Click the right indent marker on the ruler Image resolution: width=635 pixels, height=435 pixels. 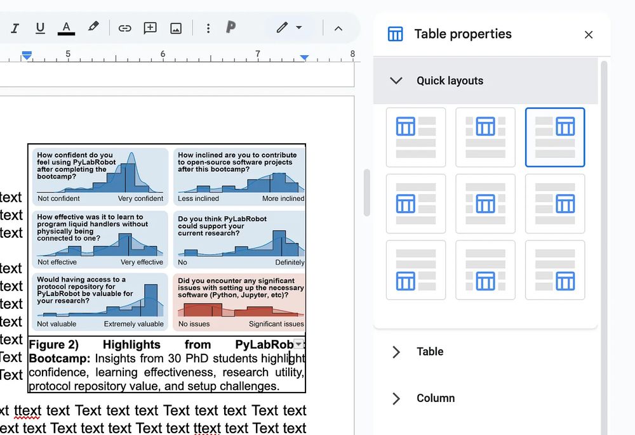(x=304, y=58)
